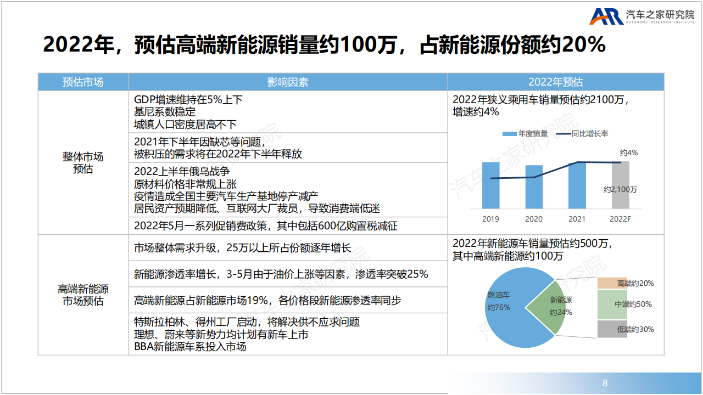Click the 低端约30% segment
The height and width of the screenshot is (395, 703).
click(x=612, y=329)
